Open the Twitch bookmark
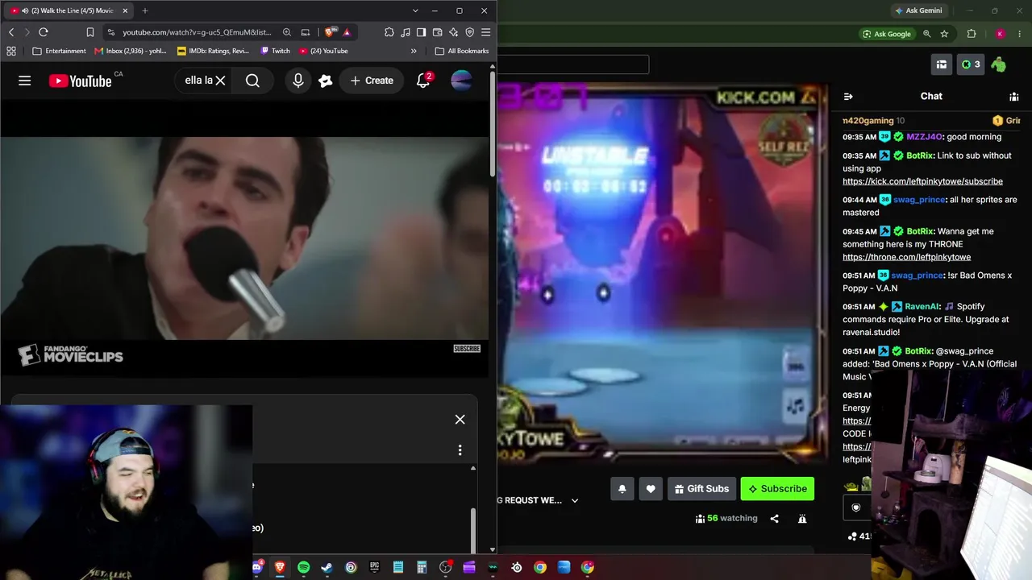Screen dimensions: 1032x580 (275, 51)
